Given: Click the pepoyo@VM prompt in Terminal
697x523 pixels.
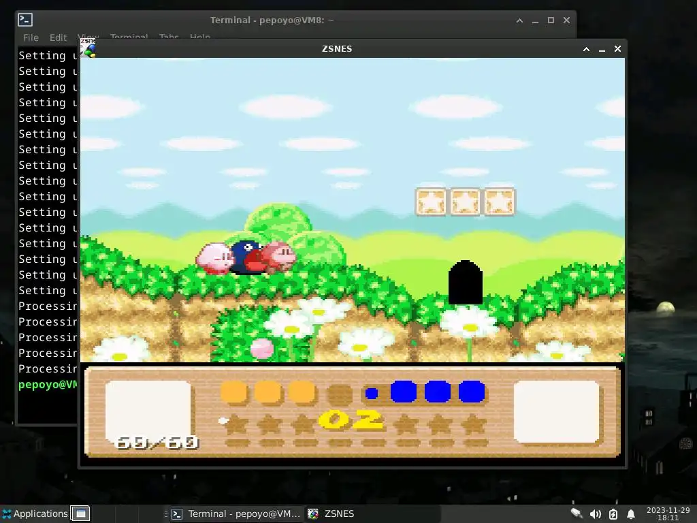Looking at the screenshot, I should [x=48, y=385].
